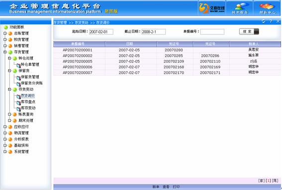Expand the 账表查询 node
The height and width of the screenshot is (190, 282).
pos(9,114)
